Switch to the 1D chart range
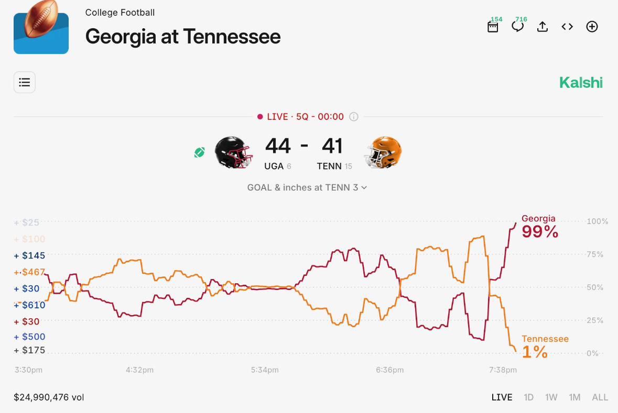This screenshot has height=413, width=618. 528,397
